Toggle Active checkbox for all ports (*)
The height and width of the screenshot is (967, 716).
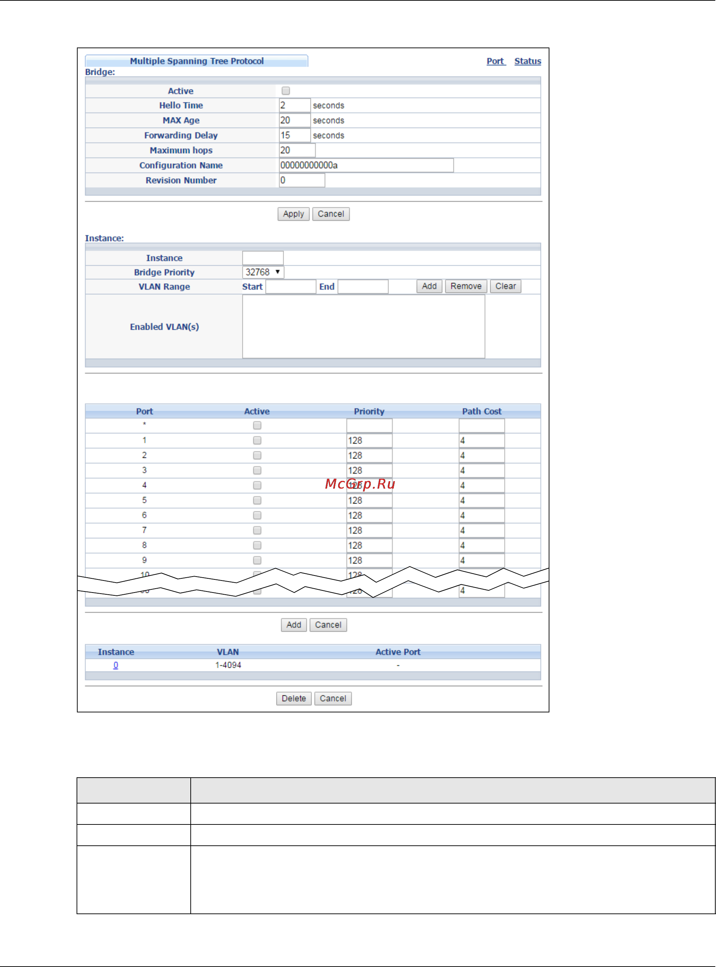[257, 426]
